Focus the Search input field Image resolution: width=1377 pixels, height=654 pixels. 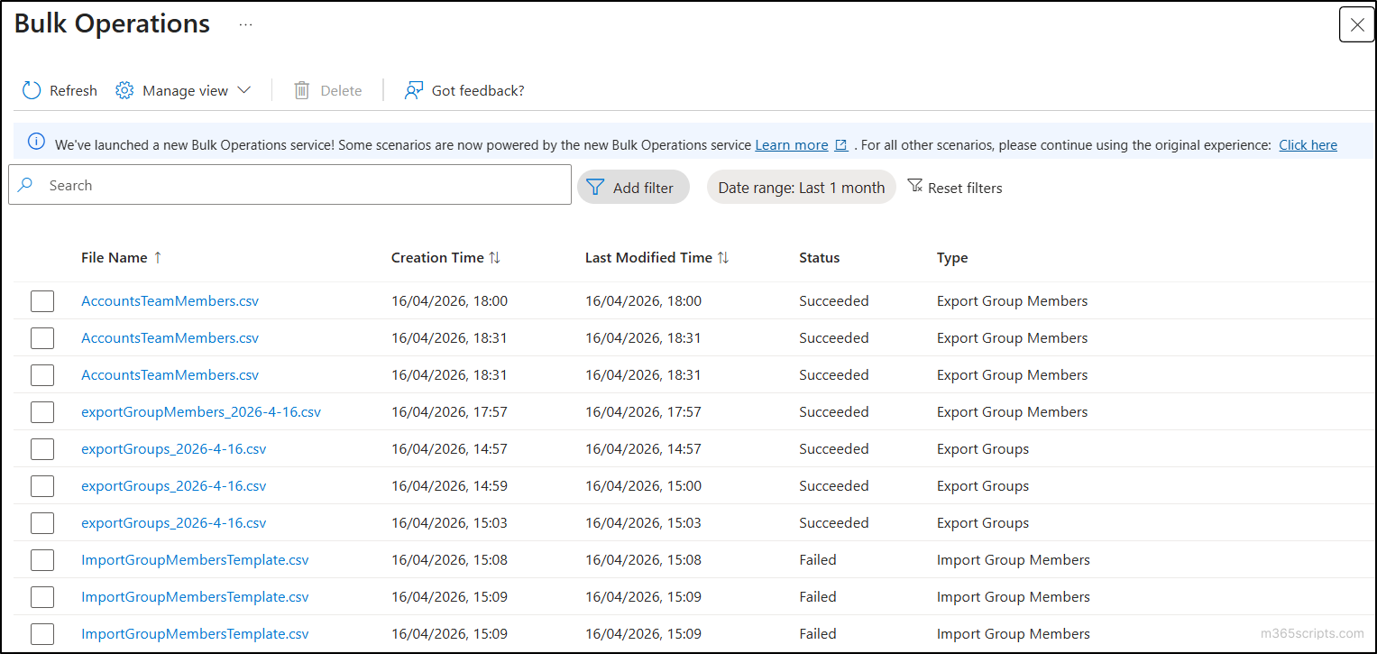click(x=289, y=185)
